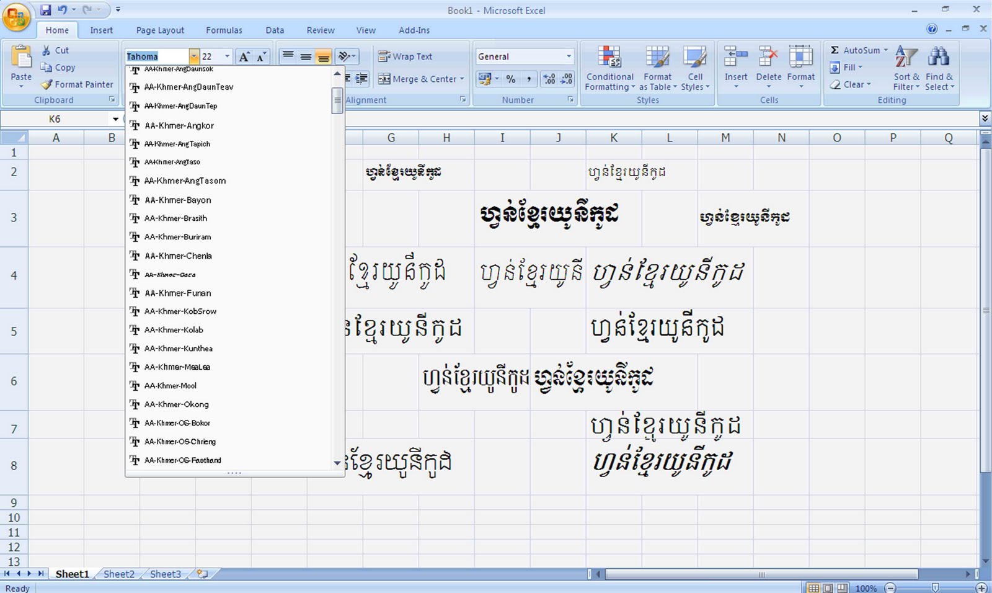Screen dimensions: 992x593
Task: Open Format cells menu
Action: pos(800,67)
